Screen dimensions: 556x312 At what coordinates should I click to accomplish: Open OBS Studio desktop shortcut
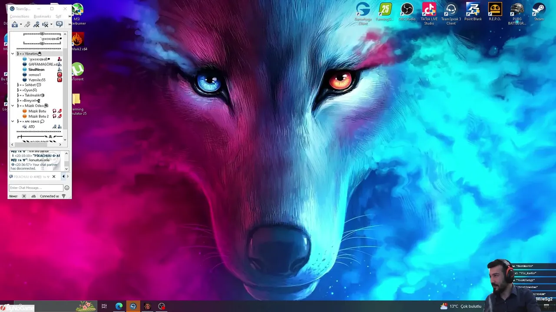[x=407, y=12]
